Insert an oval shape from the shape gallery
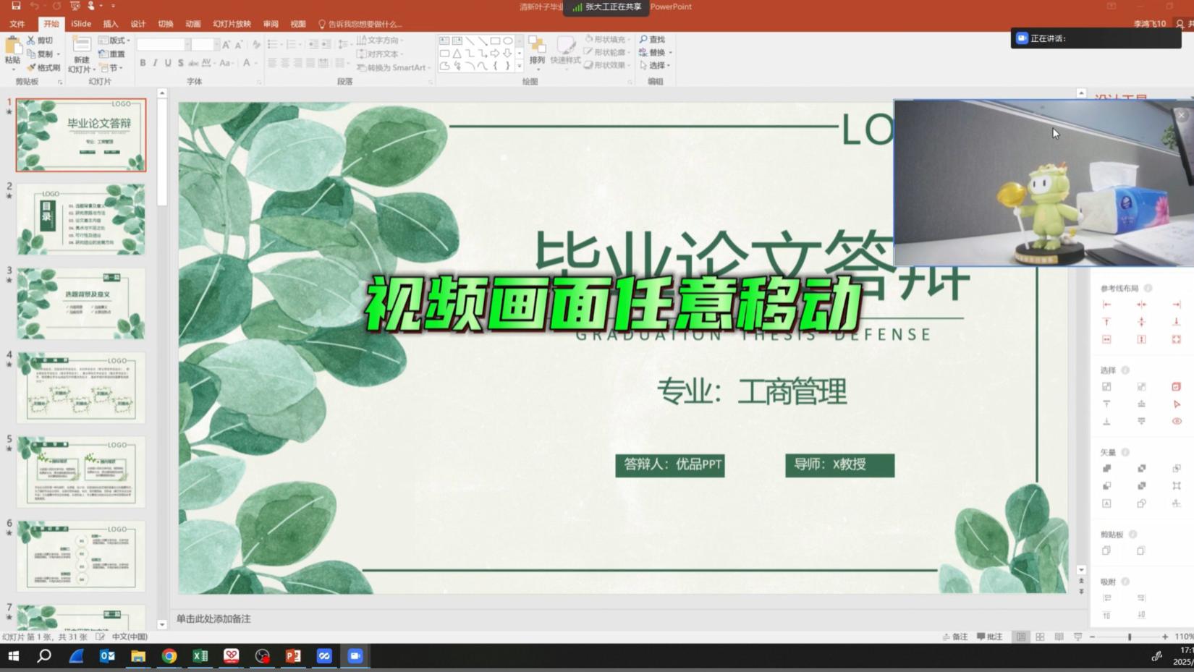 point(509,41)
